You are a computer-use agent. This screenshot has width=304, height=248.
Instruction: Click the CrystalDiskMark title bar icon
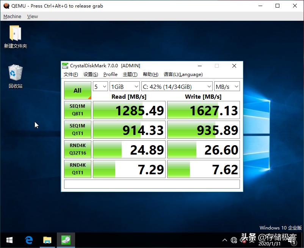tap(66, 66)
